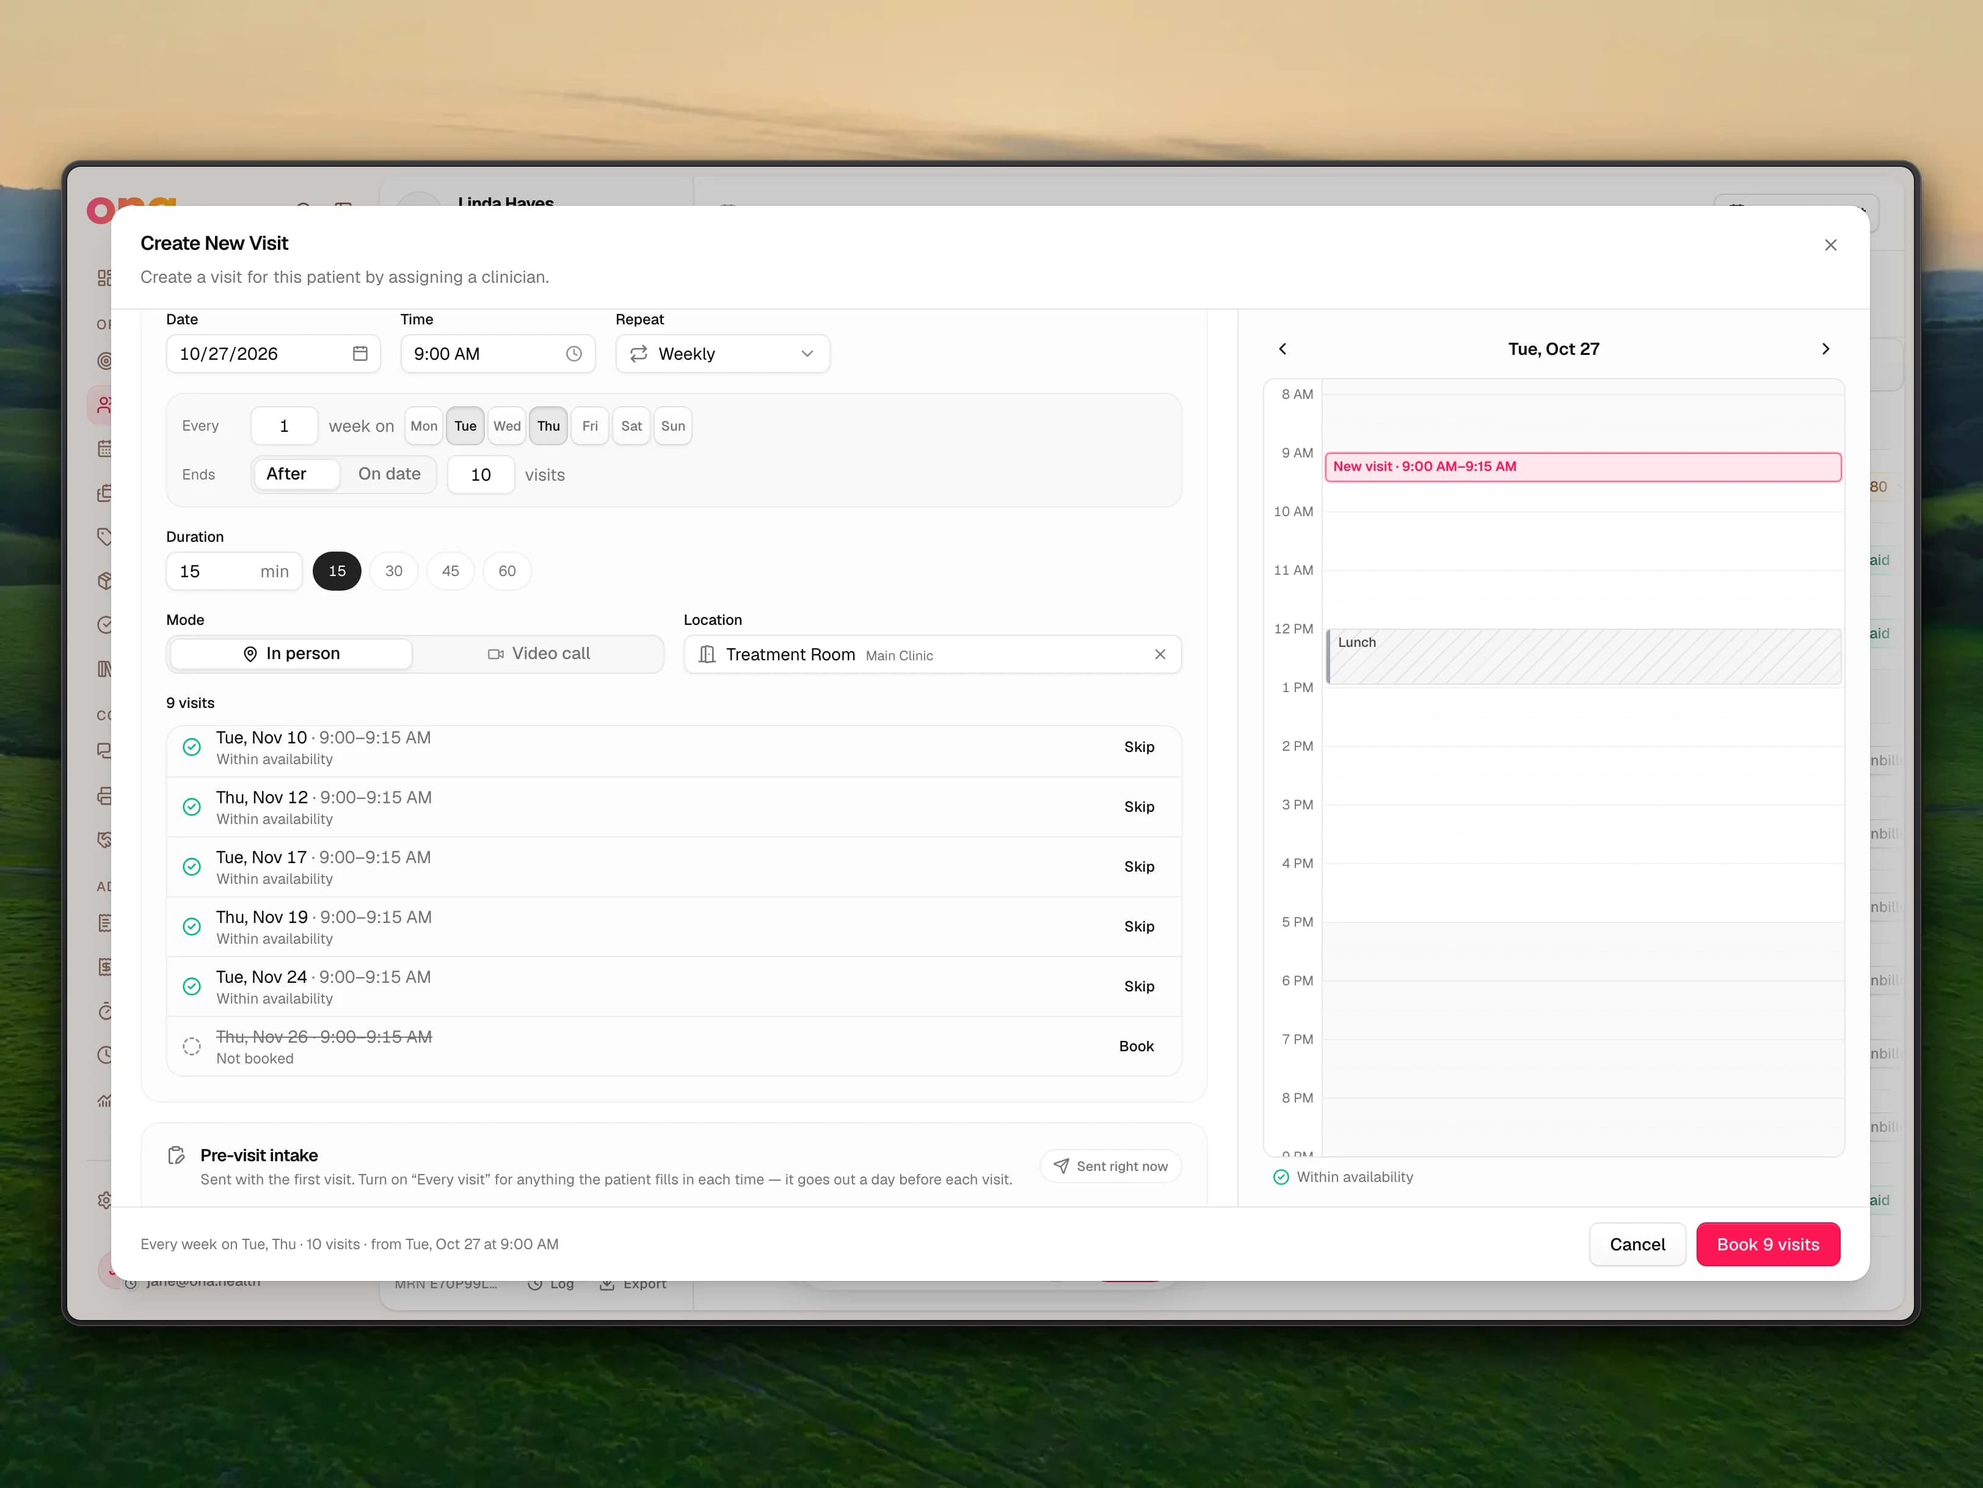This screenshot has width=1983, height=1488.
Task: Click the paper plane icon in Sent right now
Action: coord(1061,1166)
